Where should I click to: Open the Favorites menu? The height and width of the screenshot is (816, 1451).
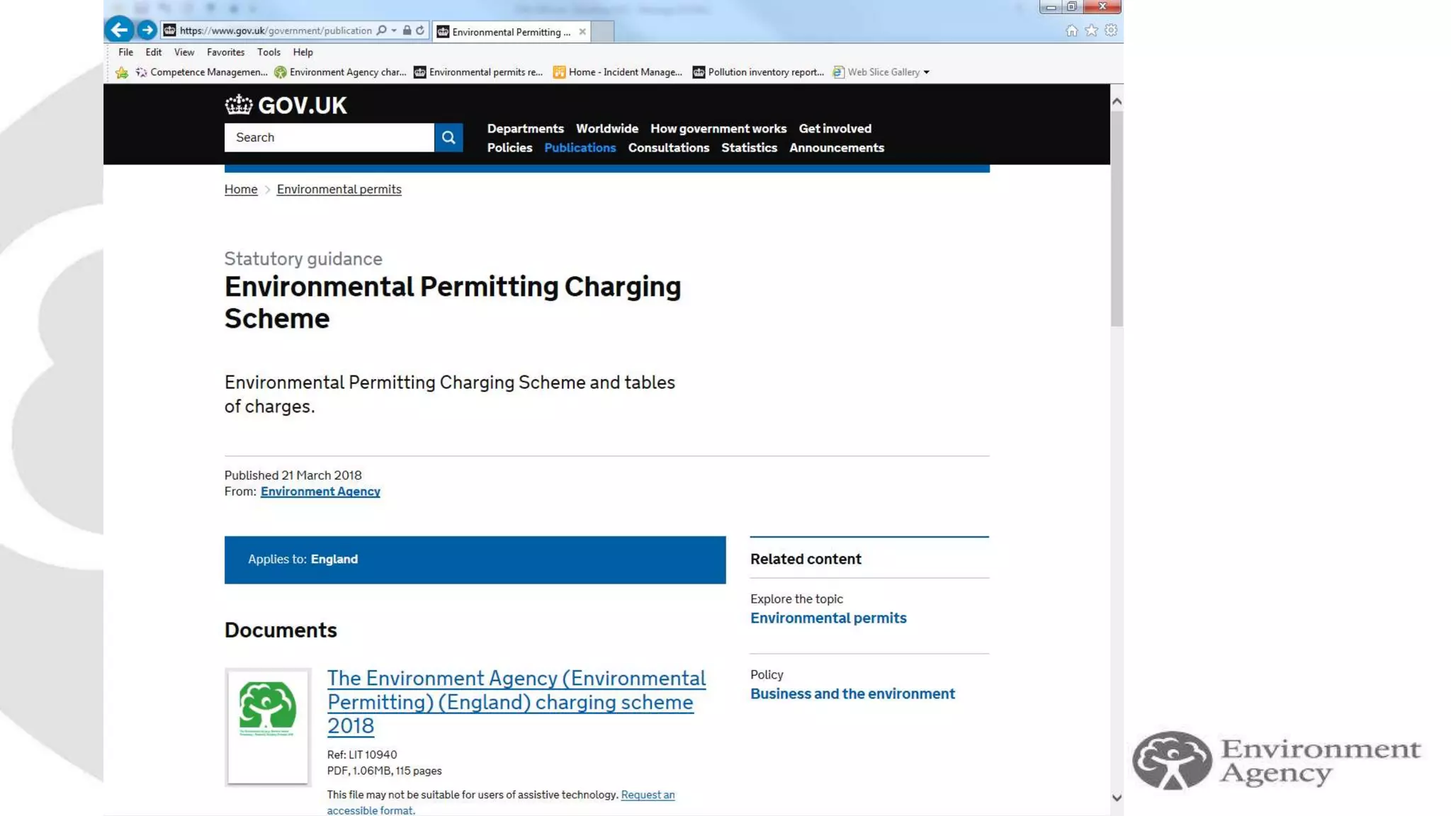click(225, 52)
